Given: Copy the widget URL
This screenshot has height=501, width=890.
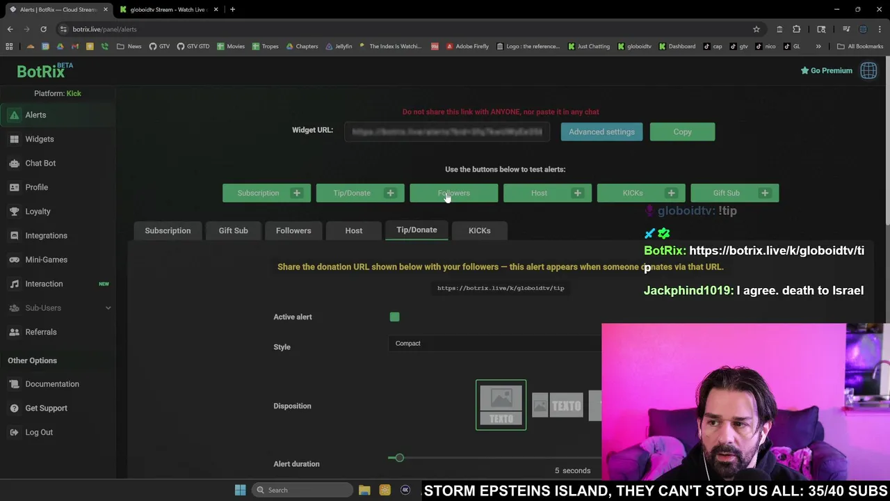Looking at the screenshot, I should coord(682,132).
